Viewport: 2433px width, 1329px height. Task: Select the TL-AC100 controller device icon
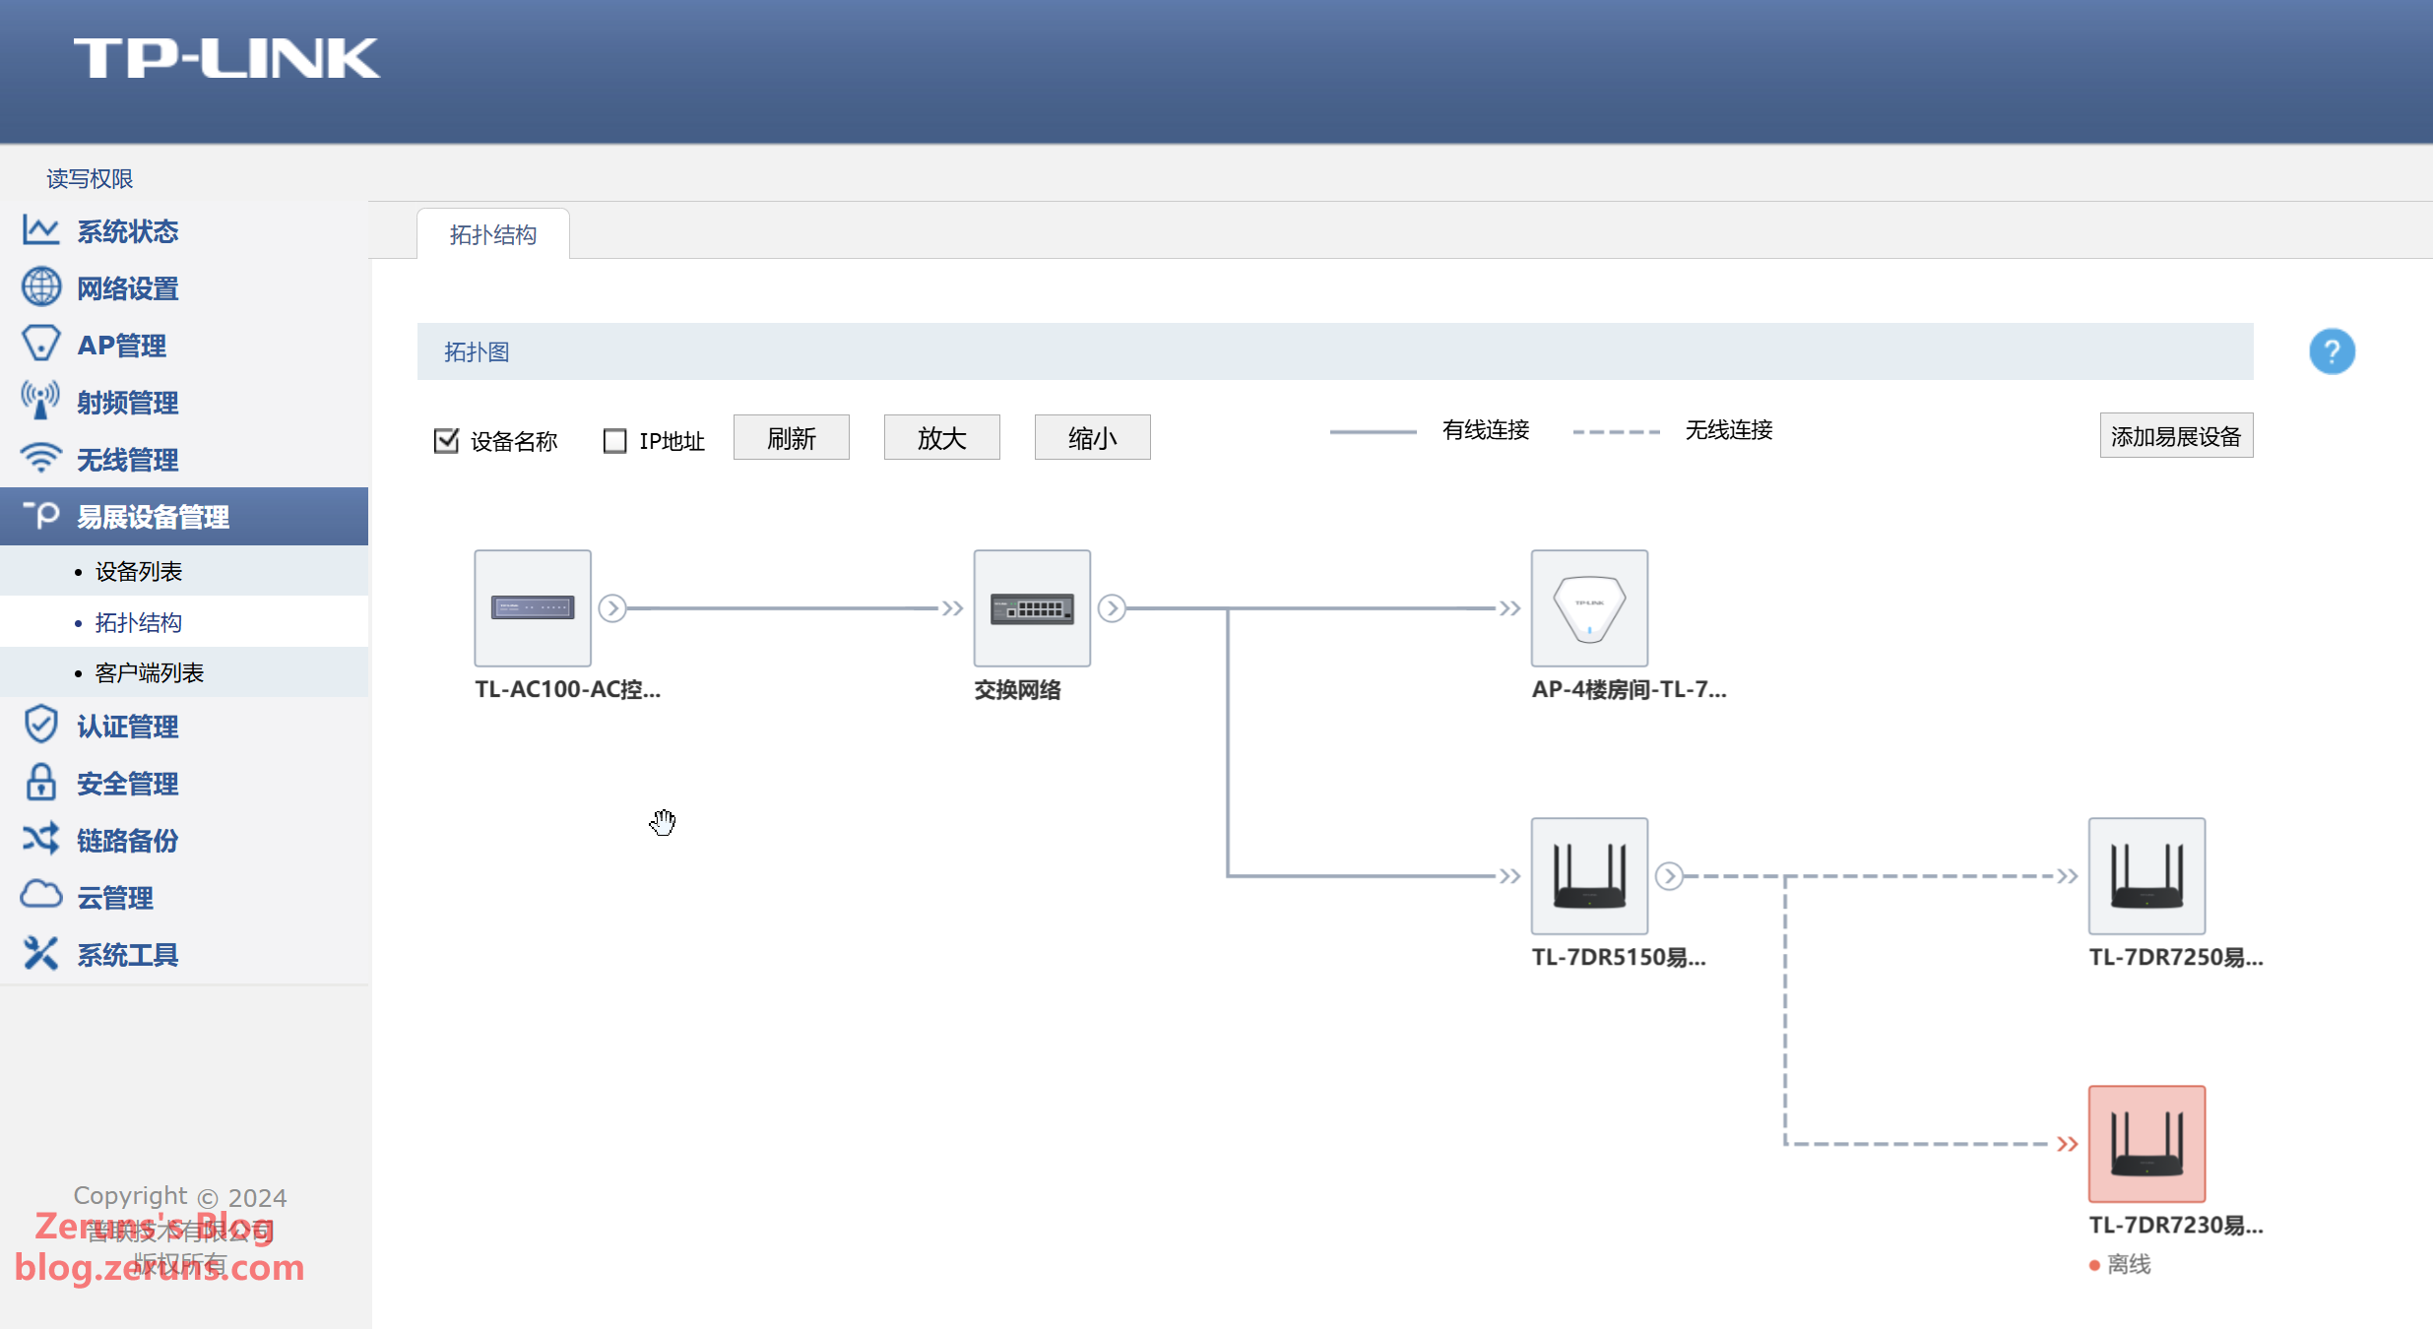click(533, 608)
